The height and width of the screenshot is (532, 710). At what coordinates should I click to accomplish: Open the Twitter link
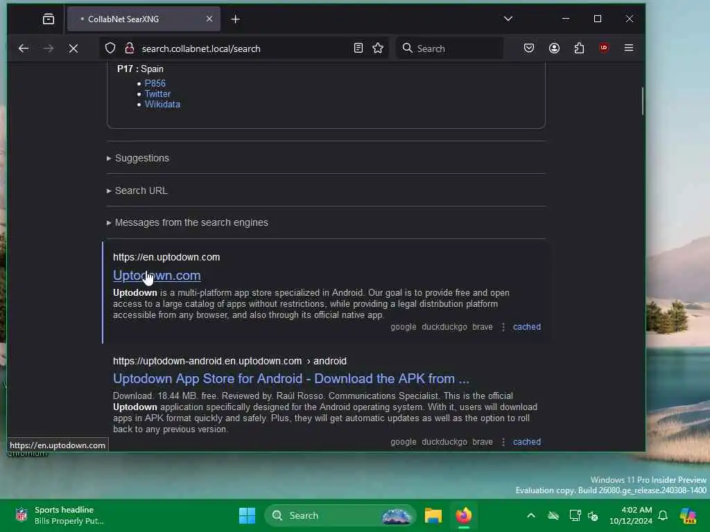coord(157,94)
